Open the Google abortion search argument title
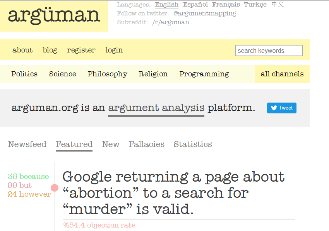This screenshot has width=329, height=231. point(173,193)
